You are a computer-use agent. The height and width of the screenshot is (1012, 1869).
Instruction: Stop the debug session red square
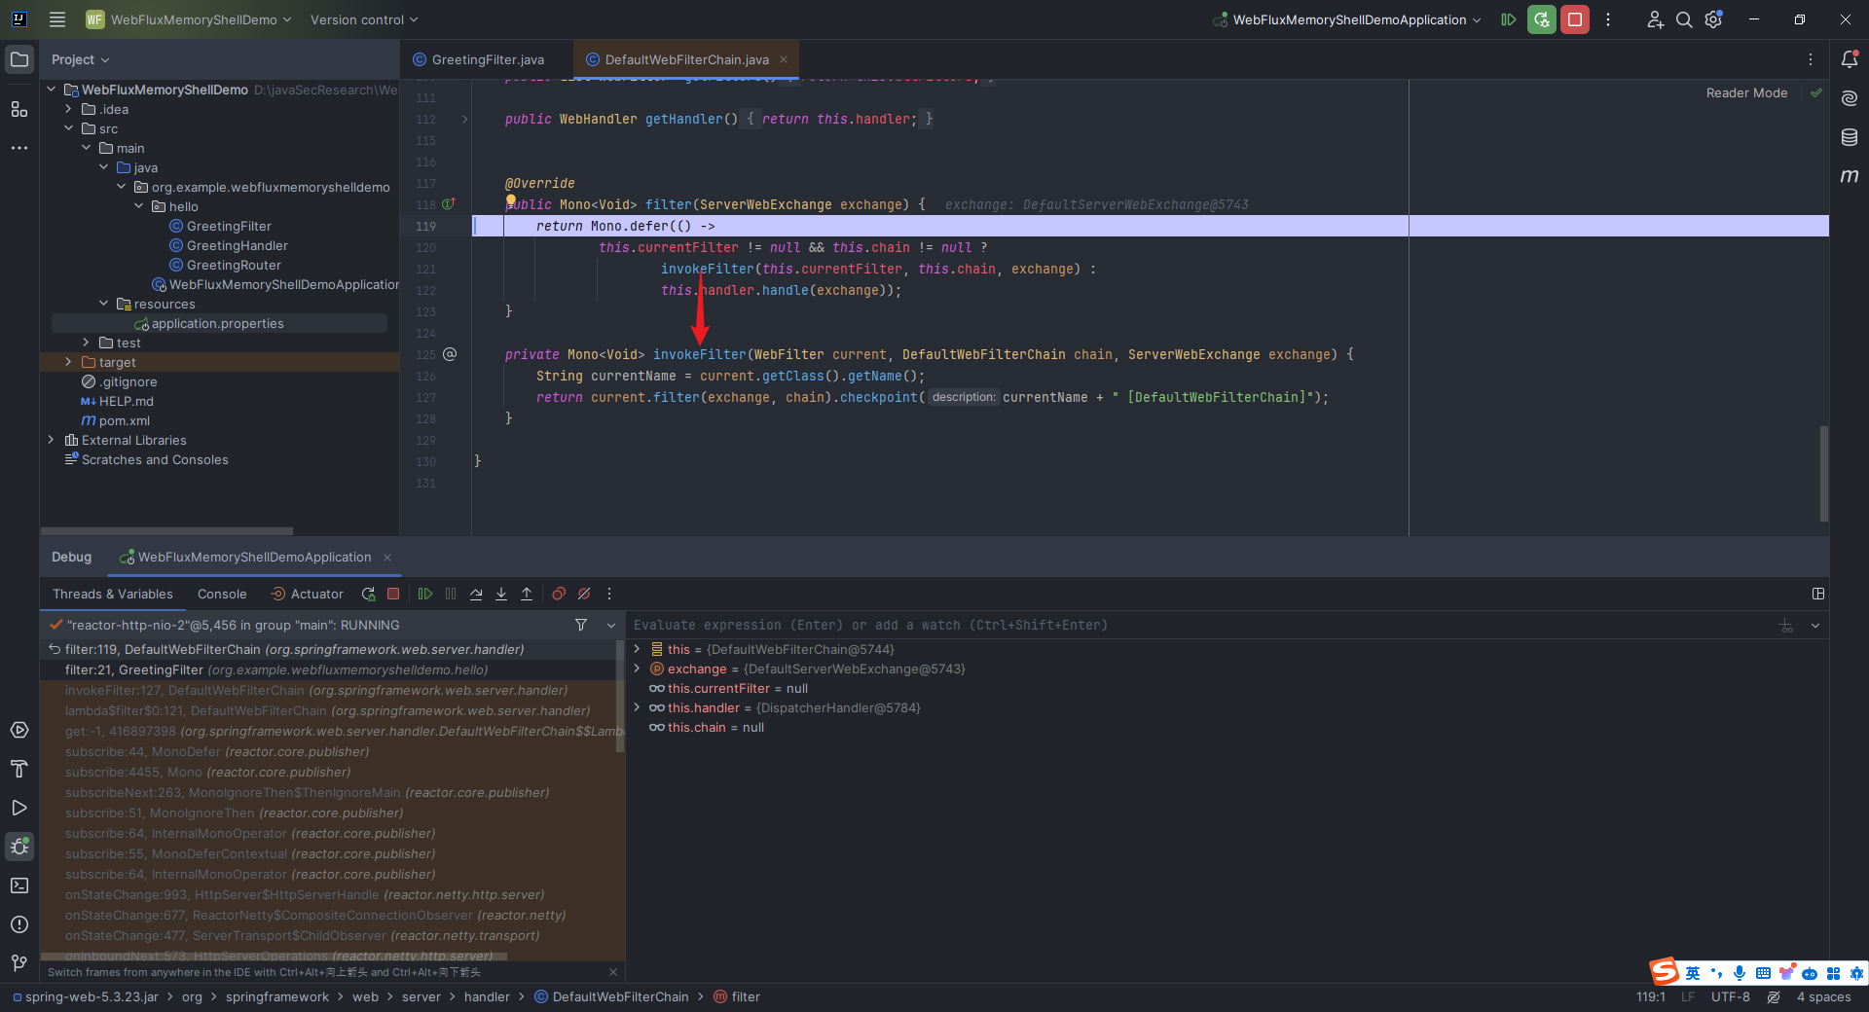tap(393, 594)
